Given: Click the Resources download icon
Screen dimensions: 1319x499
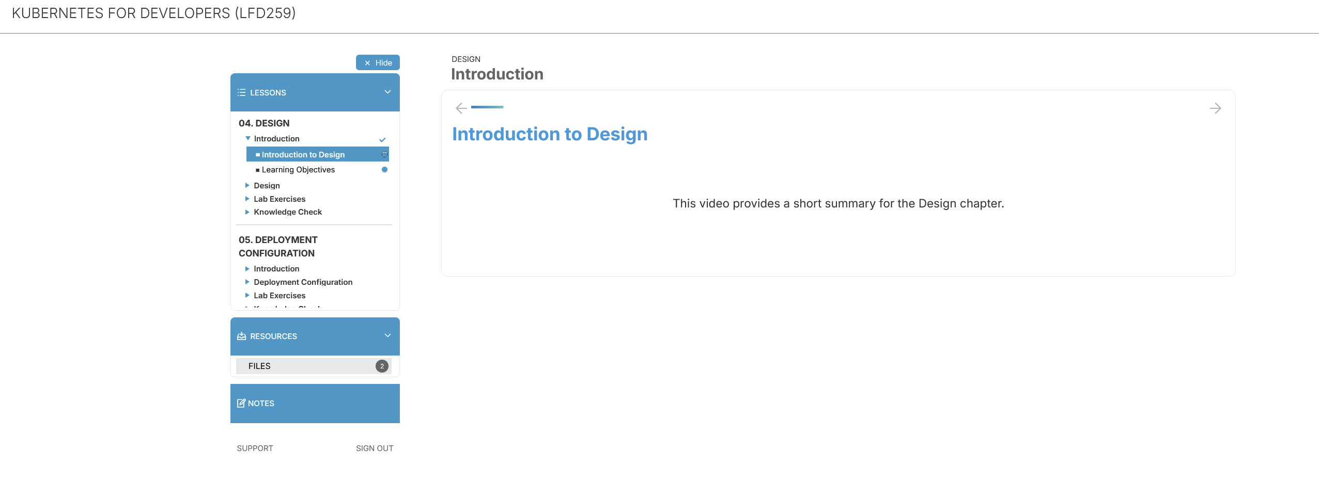Looking at the screenshot, I should click(x=241, y=336).
